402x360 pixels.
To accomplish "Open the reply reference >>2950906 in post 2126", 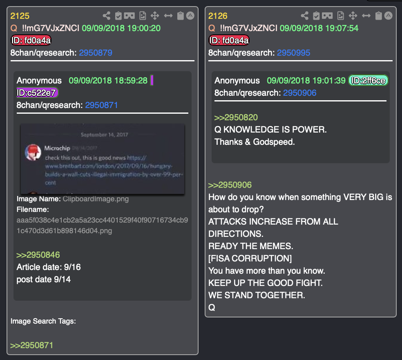I will click(x=230, y=185).
